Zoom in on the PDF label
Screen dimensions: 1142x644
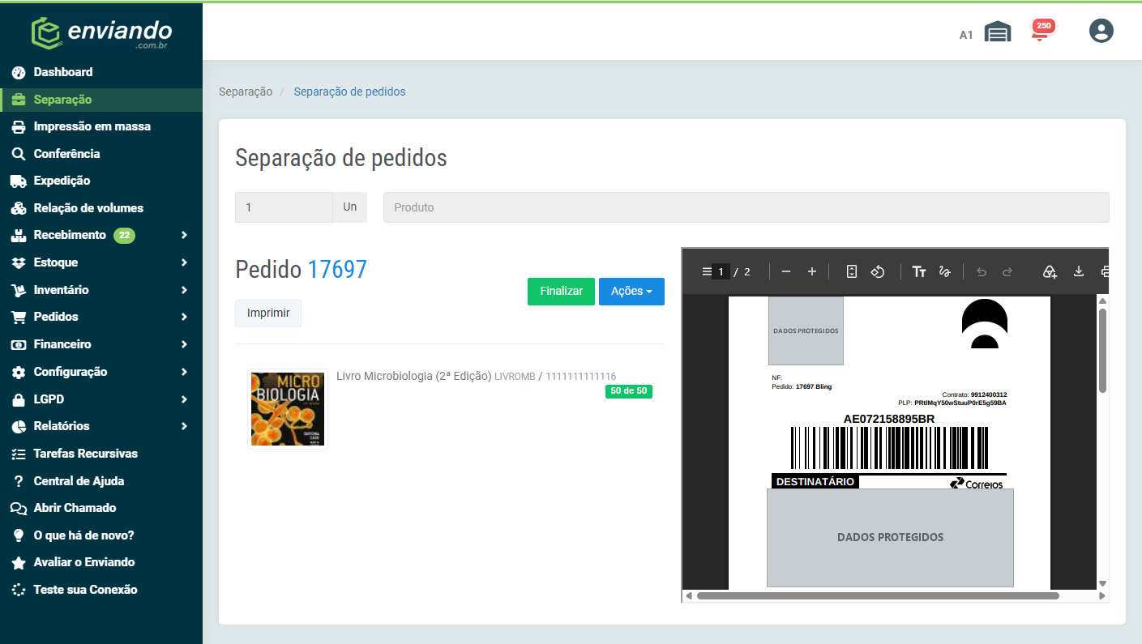(x=811, y=271)
